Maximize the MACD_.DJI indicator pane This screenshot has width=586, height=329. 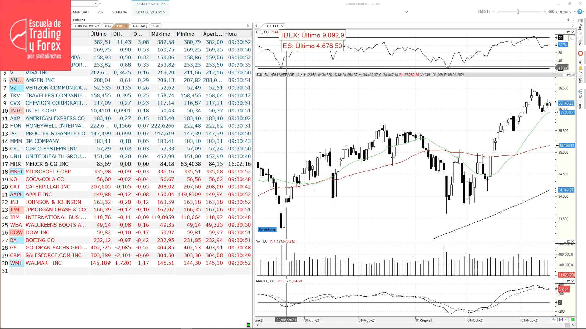point(568,281)
